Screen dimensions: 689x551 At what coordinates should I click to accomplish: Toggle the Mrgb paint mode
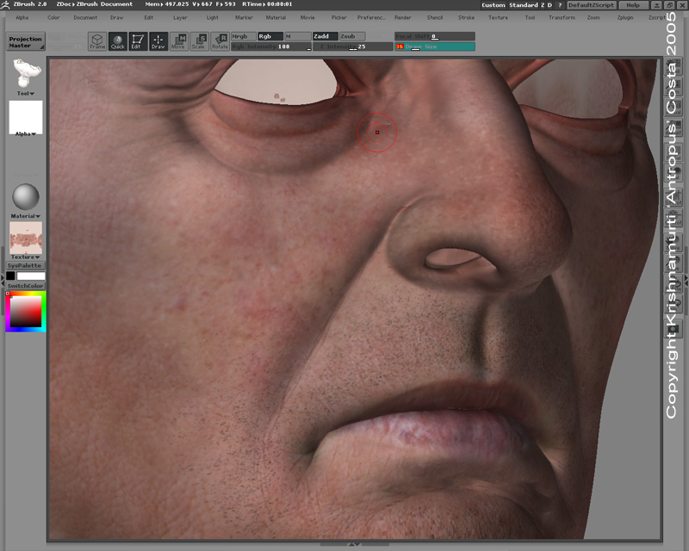click(244, 36)
